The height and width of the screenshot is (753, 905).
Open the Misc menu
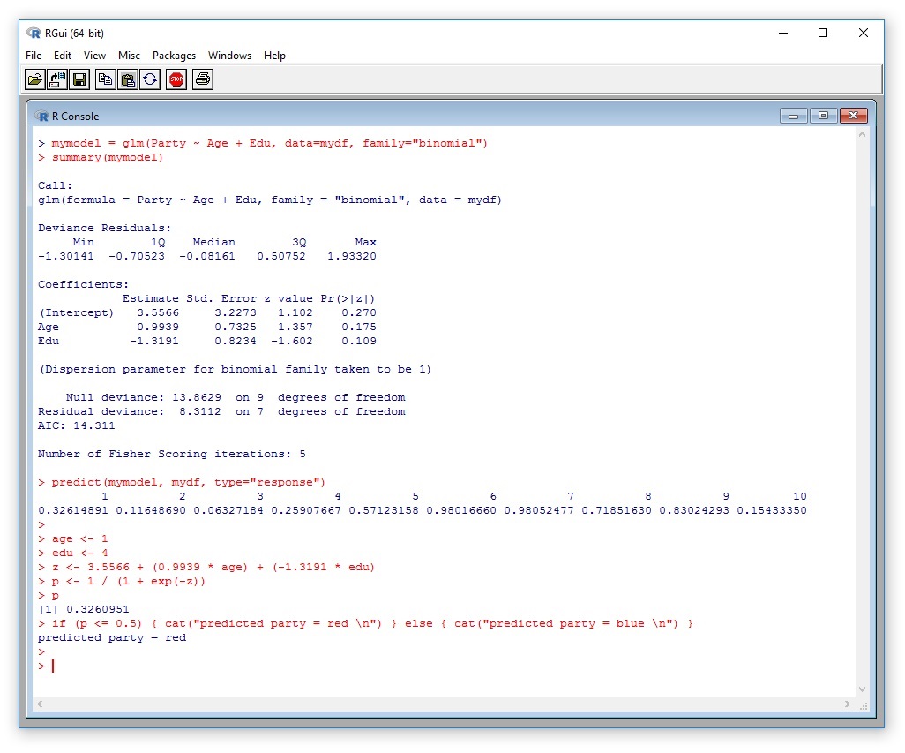(x=129, y=56)
